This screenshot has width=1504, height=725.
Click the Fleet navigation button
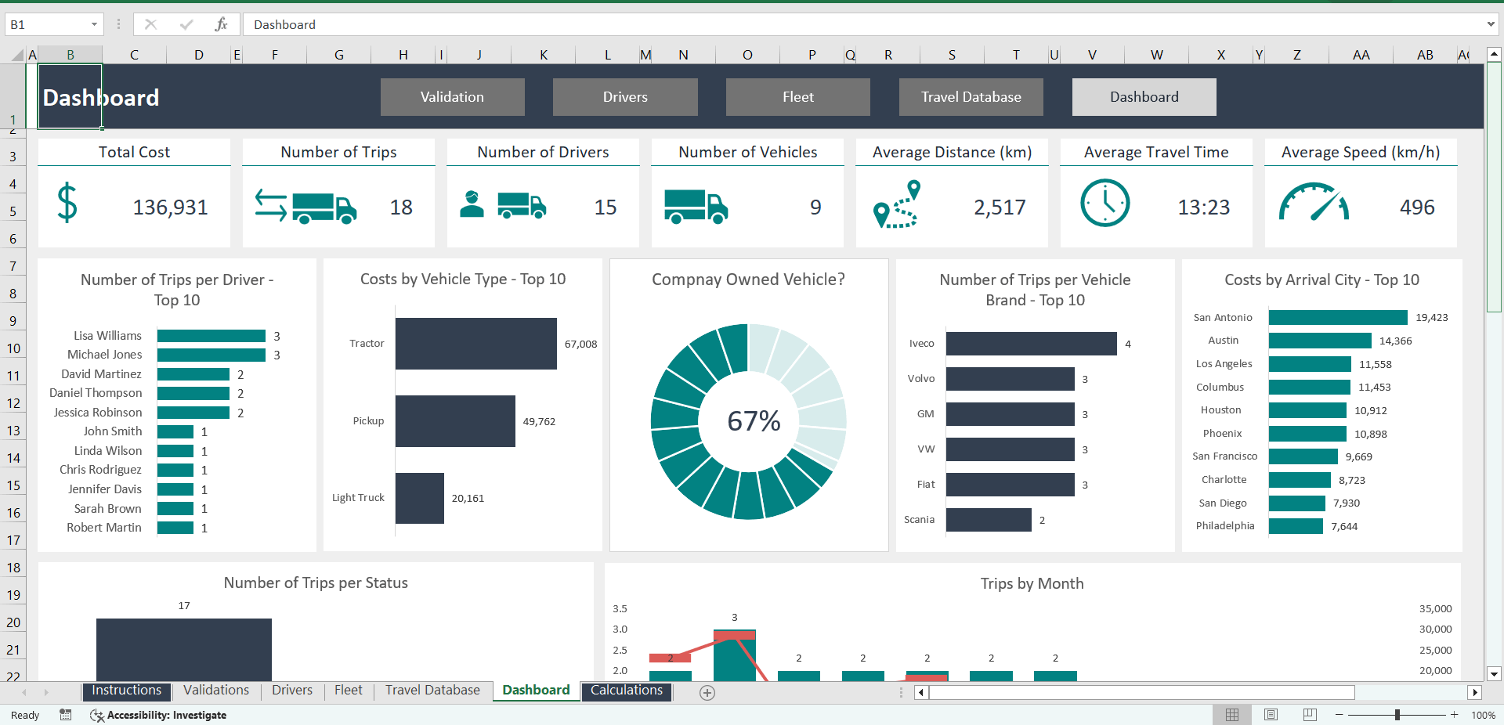[x=797, y=96]
